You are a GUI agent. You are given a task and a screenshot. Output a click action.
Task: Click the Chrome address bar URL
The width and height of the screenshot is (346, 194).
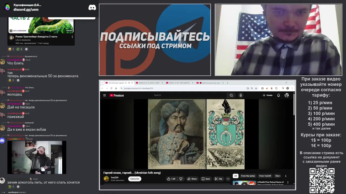(x=138, y=88)
